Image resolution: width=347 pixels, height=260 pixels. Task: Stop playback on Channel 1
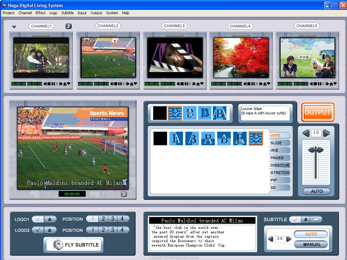click(49, 84)
